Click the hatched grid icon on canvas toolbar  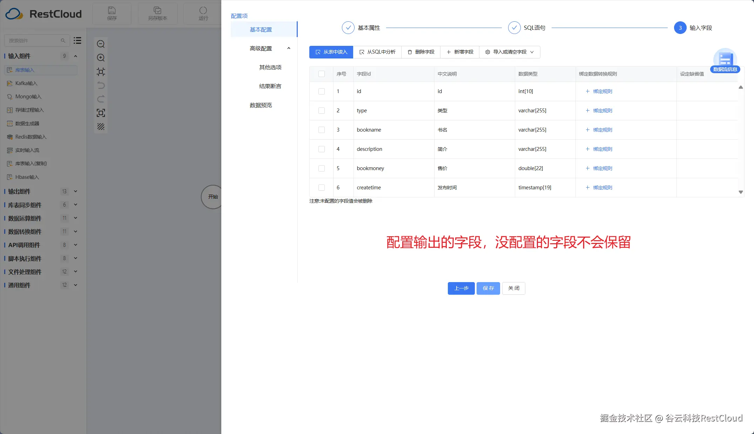pos(101,127)
